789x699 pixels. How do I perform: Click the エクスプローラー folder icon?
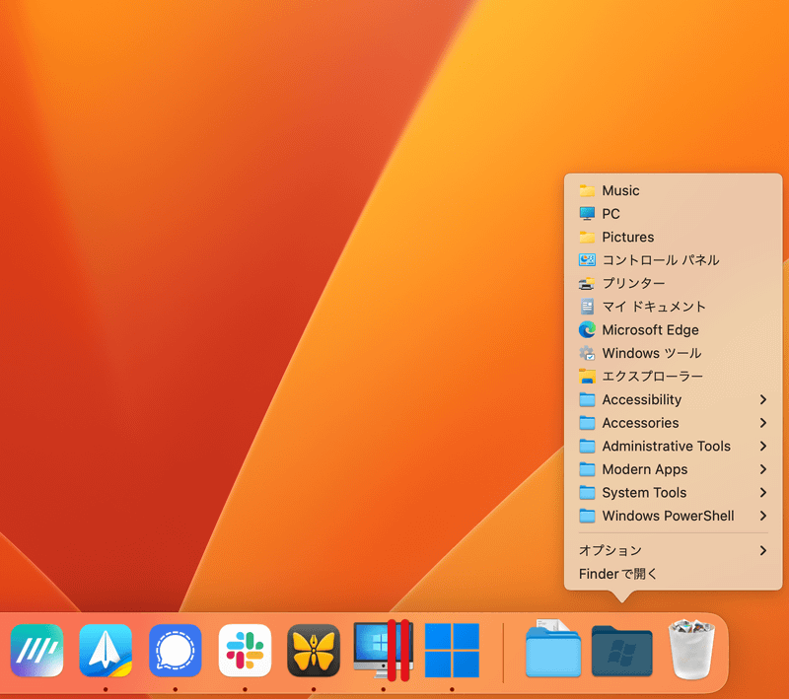pos(587,377)
